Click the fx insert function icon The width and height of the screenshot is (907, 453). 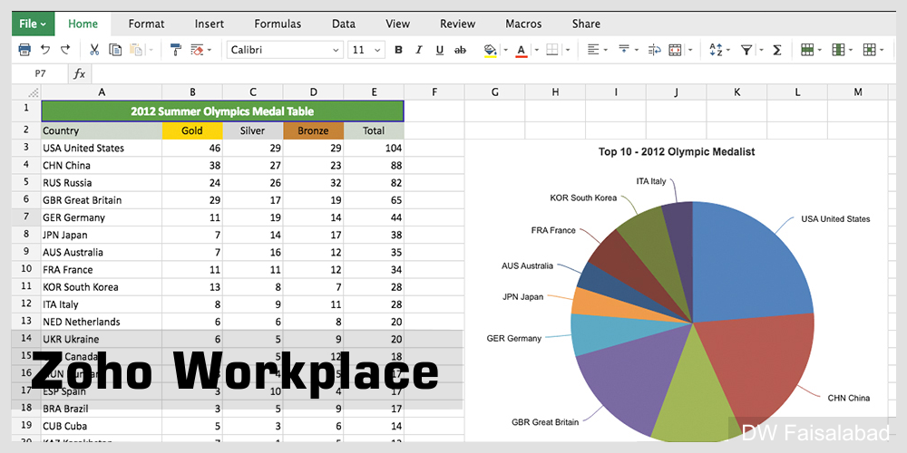click(x=80, y=74)
